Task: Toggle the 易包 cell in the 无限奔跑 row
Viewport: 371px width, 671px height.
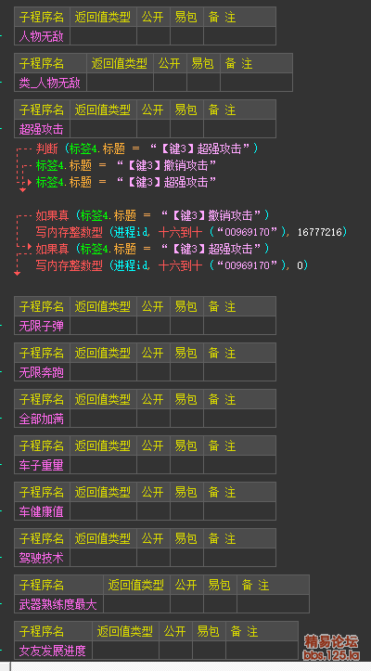Action: pyautogui.click(x=186, y=372)
